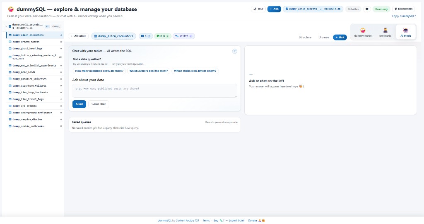The width and height of the screenshot is (424, 224).
Task: Click the dummy_world_secrets database chip in header
Action: [313, 9]
